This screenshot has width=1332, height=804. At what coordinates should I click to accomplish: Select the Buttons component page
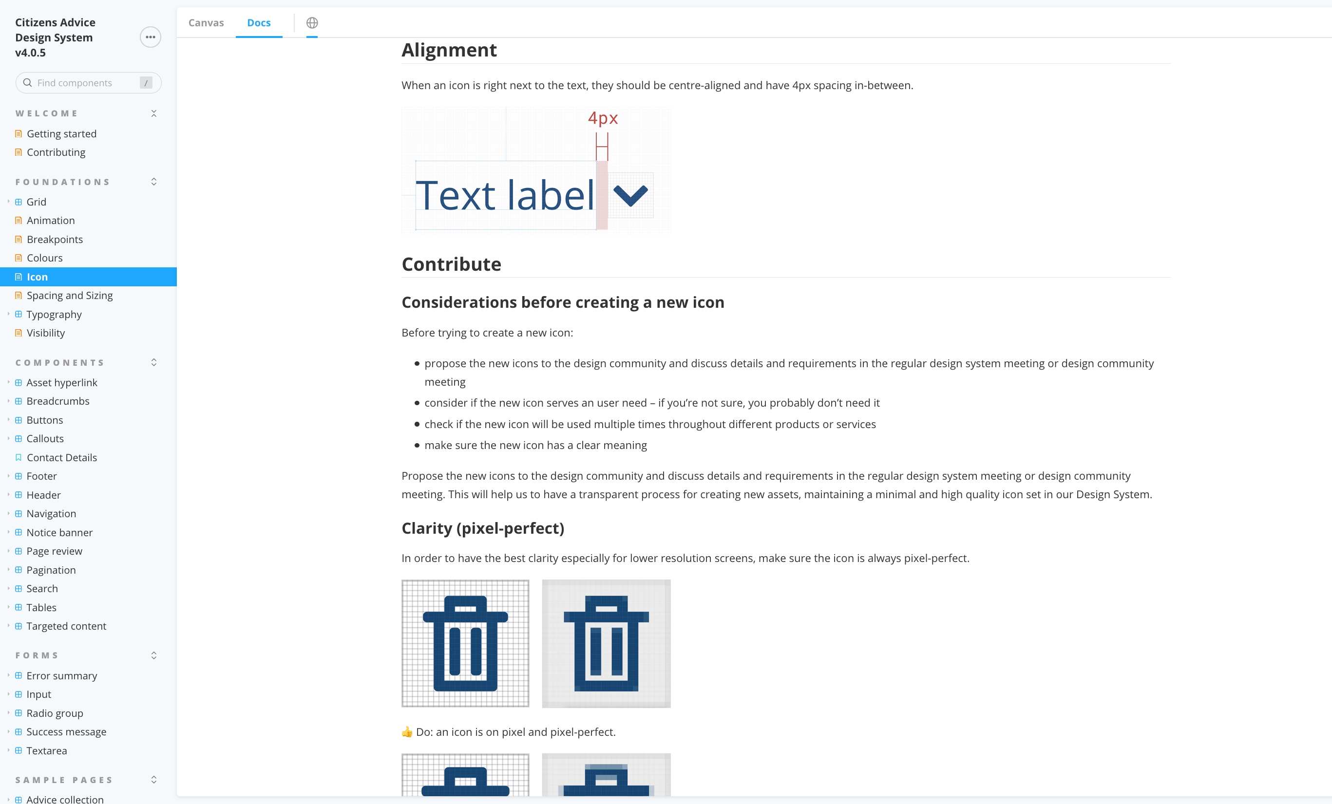(46, 420)
